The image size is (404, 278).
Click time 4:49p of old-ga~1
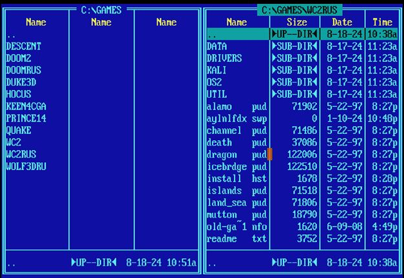tap(385, 227)
